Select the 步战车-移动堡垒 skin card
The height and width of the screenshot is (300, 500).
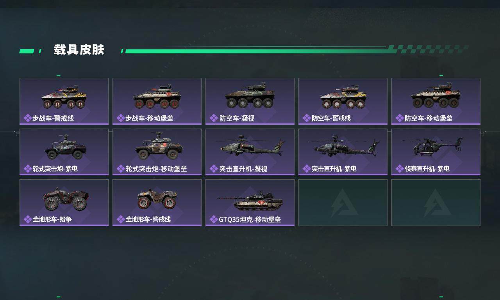[157, 101]
